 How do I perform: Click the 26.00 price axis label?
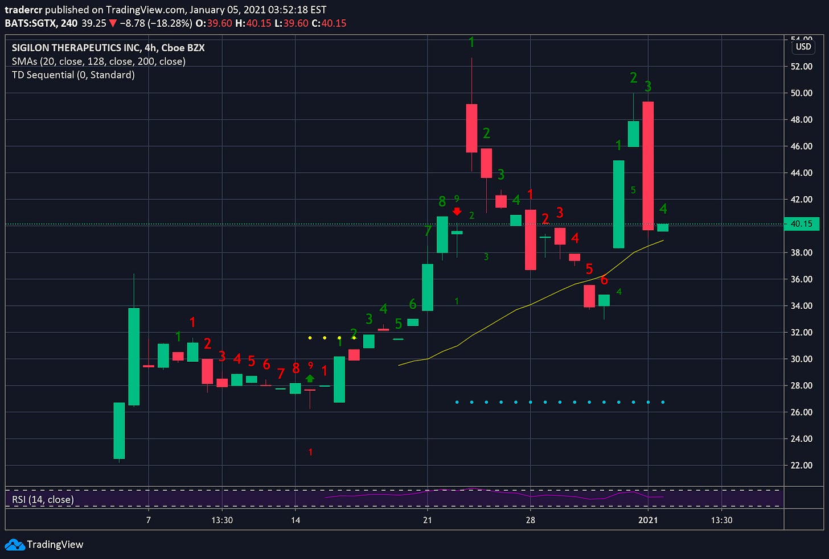coord(802,412)
